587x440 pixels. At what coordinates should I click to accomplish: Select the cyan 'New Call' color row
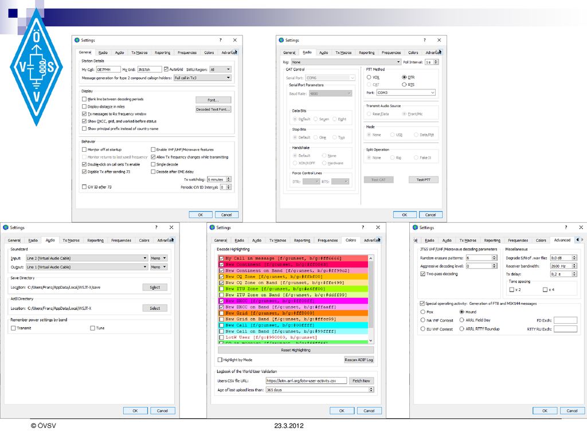point(293,325)
